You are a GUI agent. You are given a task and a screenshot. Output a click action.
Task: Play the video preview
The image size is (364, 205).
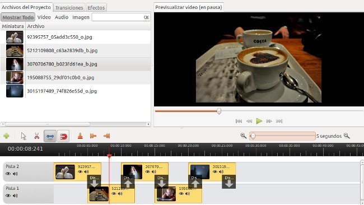pos(259,121)
